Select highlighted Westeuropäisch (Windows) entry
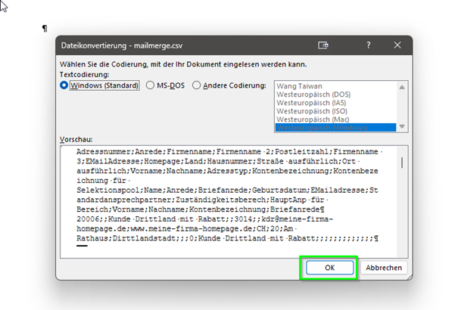Screen dimensions: 458x310 (x=335, y=128)
